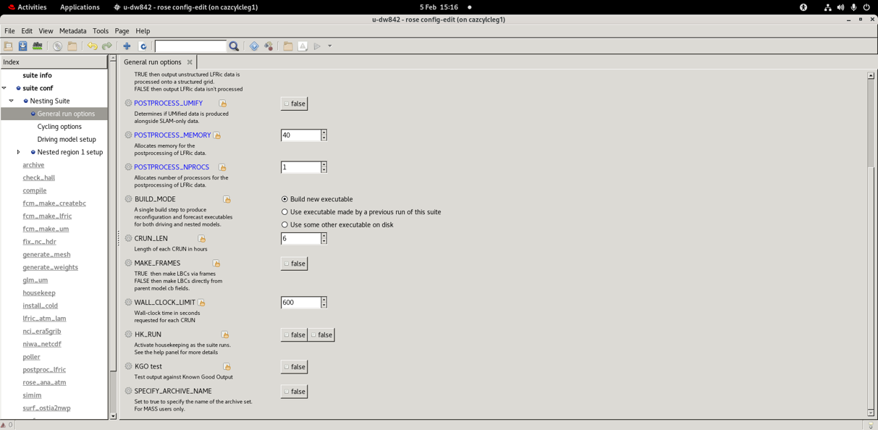Open the File menu
The image size is (878, 430).
[9, 31]
